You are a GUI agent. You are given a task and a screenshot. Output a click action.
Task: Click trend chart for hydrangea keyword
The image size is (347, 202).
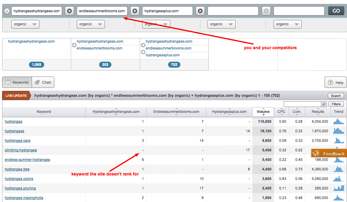coord(339,122)
